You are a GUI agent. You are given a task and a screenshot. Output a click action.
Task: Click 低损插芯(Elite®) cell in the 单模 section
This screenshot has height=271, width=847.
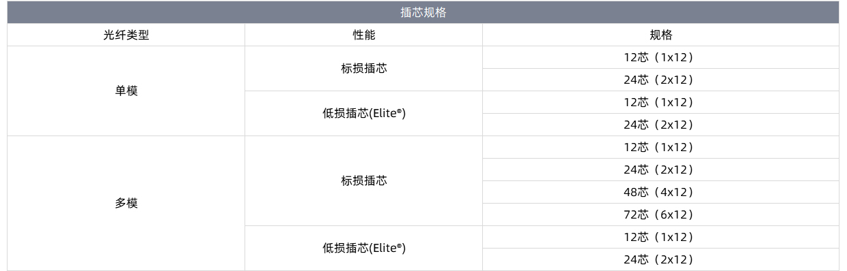(x=364, y=114)
